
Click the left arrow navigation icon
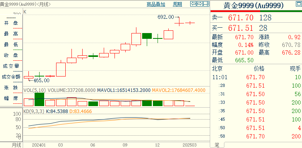[193, 4]
